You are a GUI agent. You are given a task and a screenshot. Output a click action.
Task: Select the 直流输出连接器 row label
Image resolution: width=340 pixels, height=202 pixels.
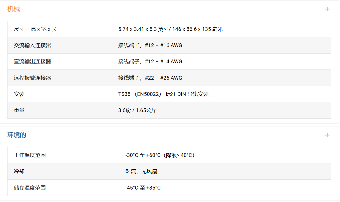(32, 62)
